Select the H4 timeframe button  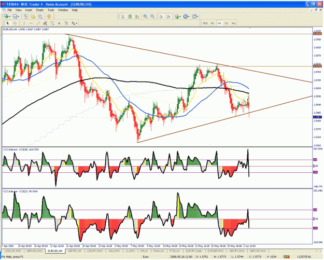pyautogui.click(x=219, y=23)
